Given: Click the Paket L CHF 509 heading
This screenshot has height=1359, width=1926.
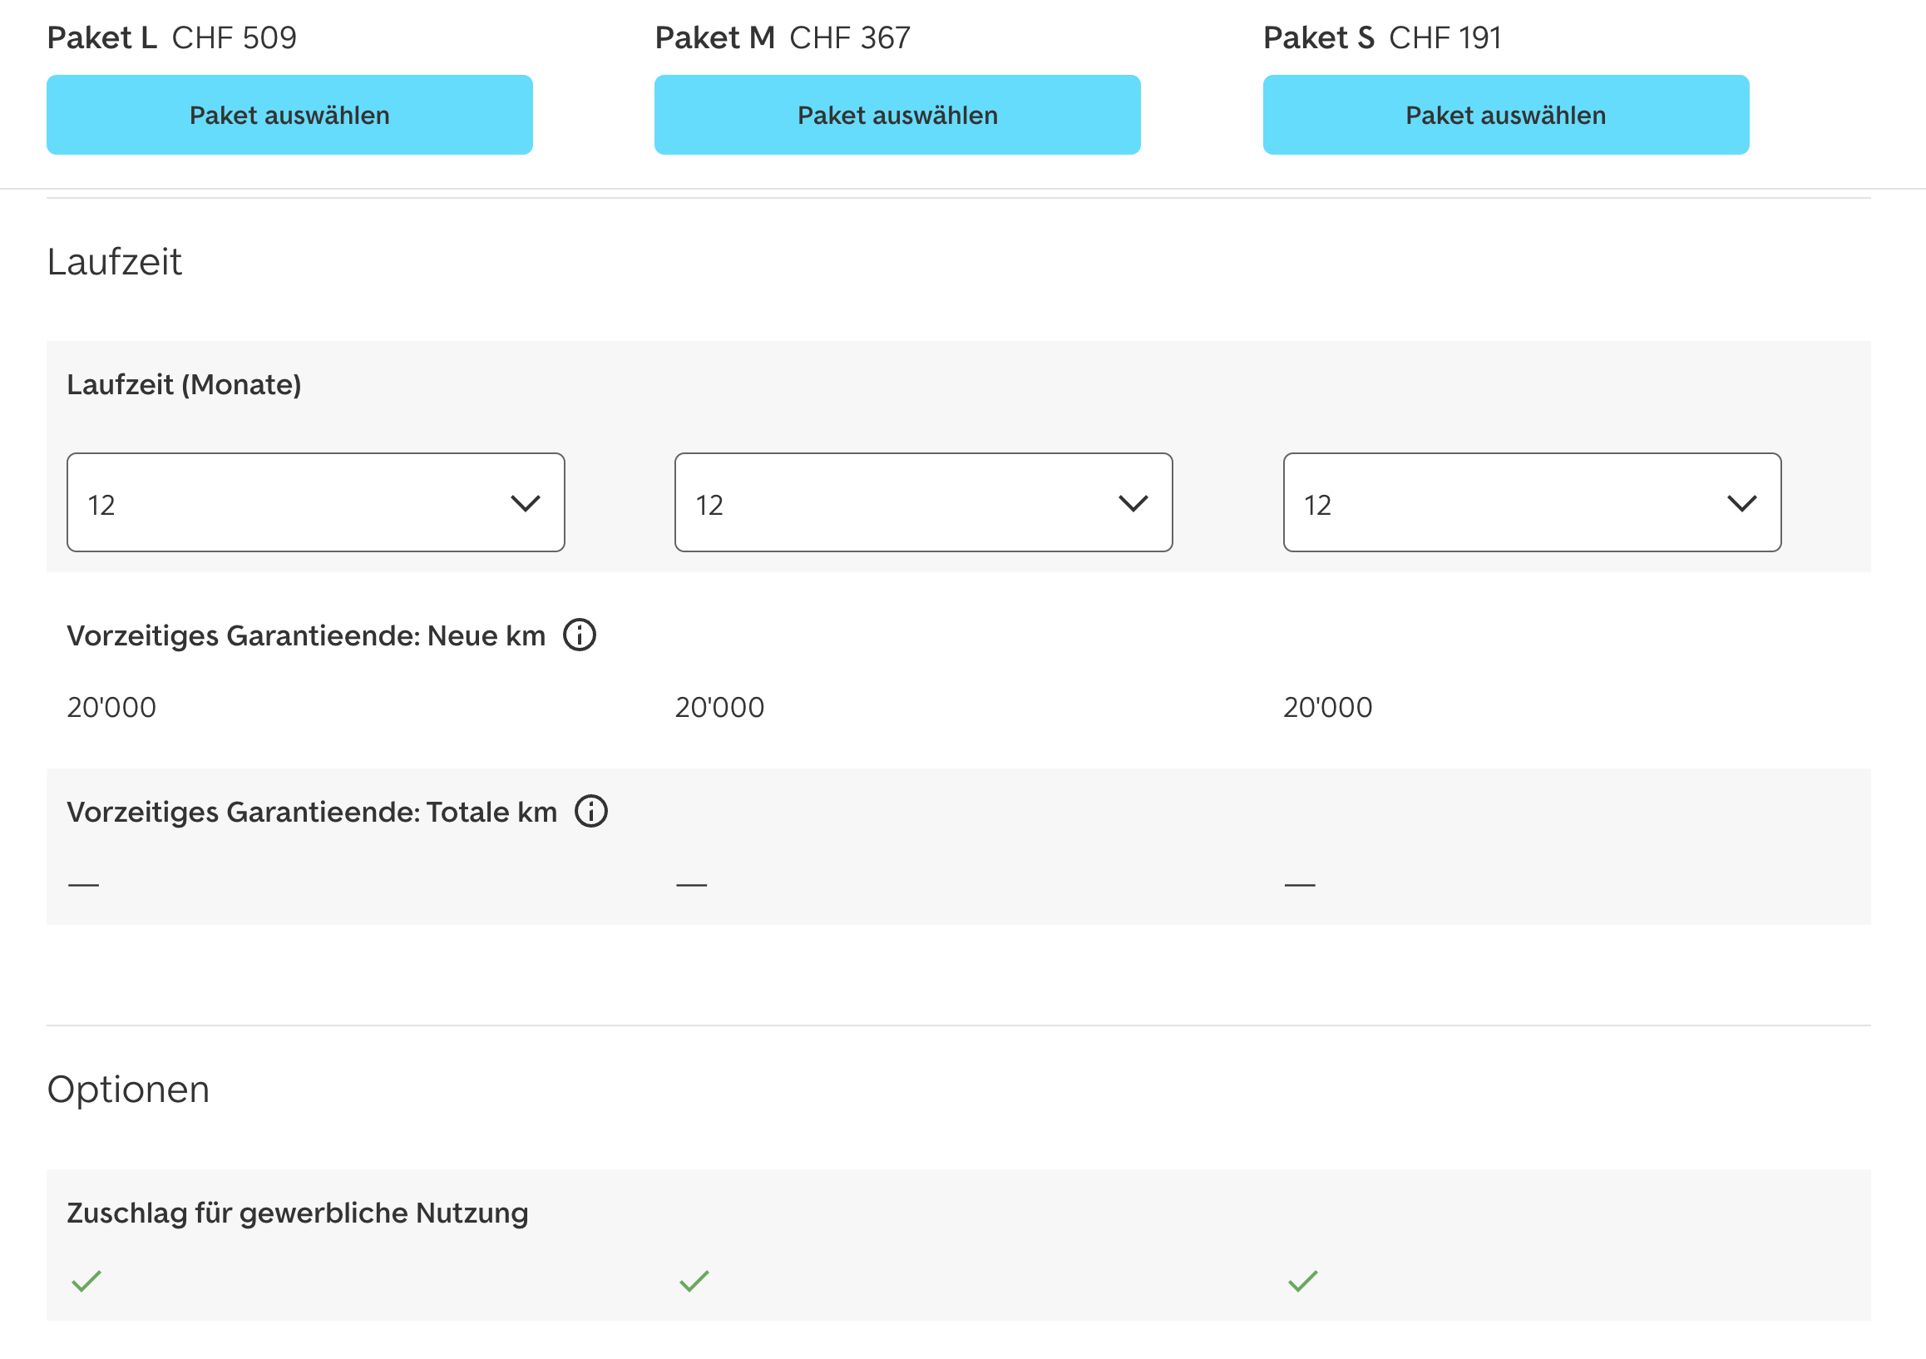Looking at the screenshot, I should [172, 37].
